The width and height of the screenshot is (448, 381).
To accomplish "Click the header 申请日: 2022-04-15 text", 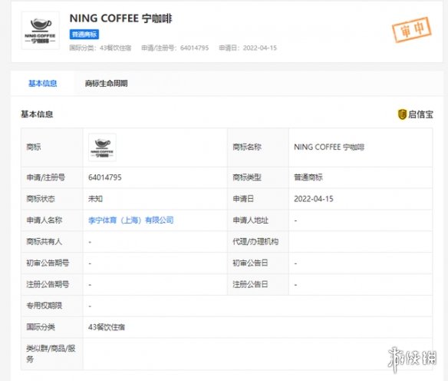I will point(248,48).
